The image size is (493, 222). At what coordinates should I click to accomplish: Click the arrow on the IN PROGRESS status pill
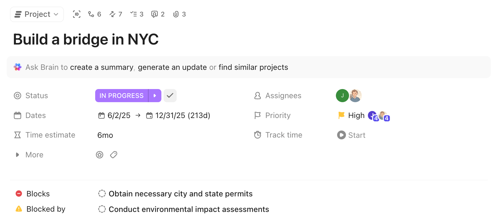pos(155,95)
